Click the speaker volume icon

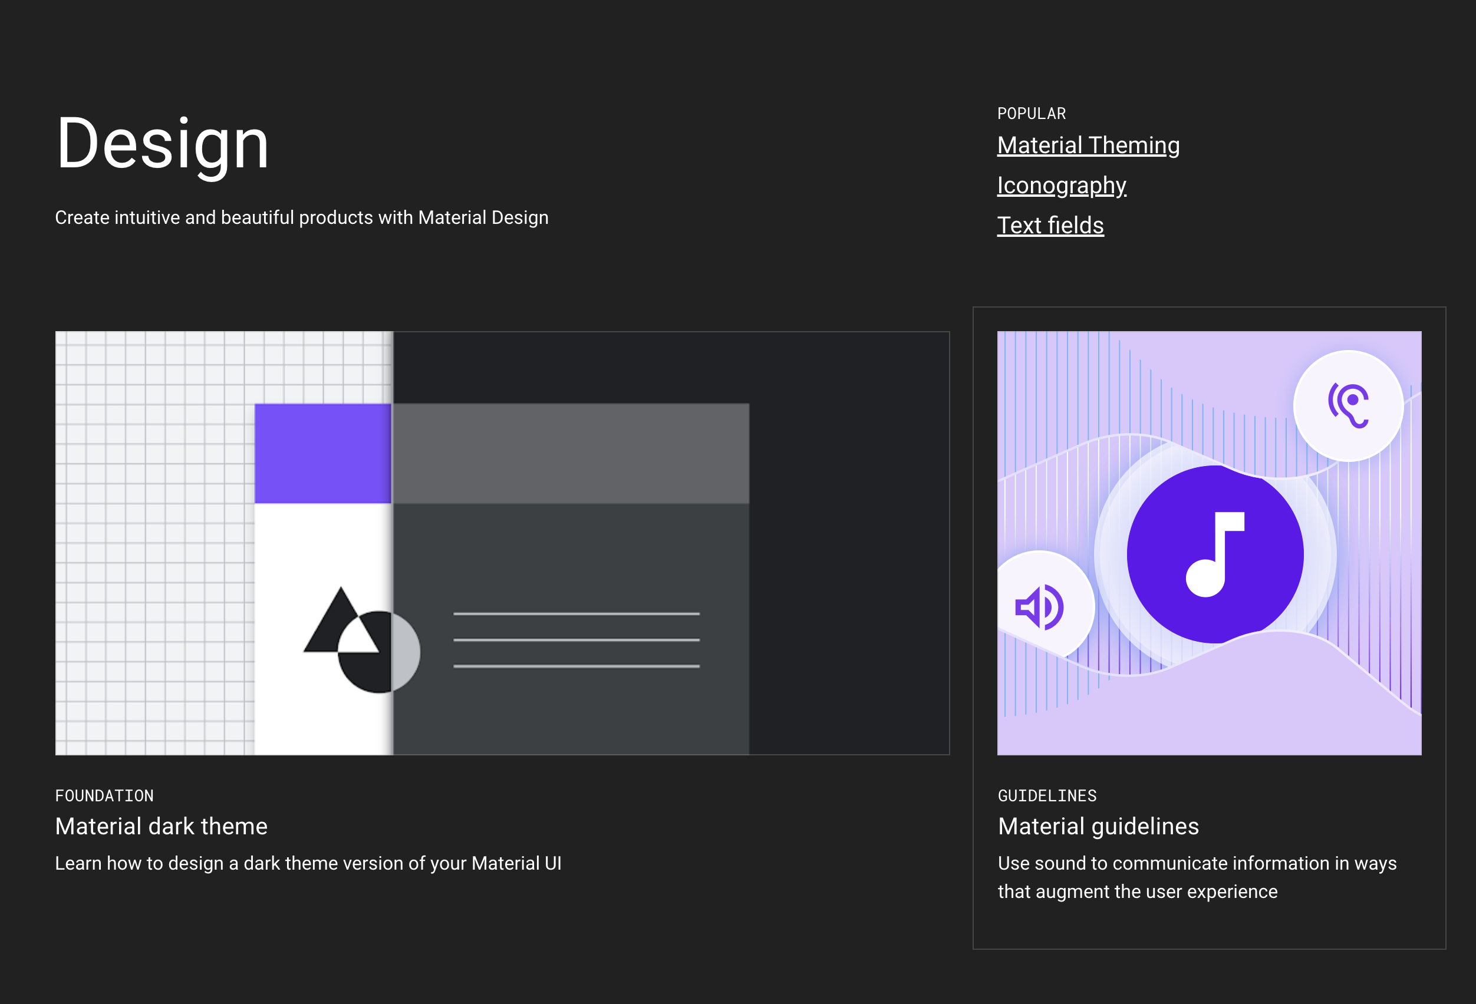pos(1039,607)
